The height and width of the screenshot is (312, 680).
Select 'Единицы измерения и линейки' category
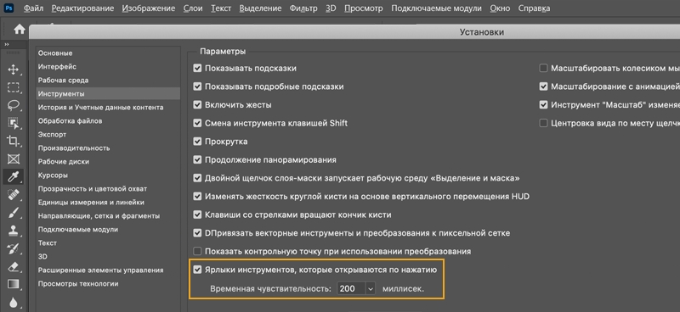tap(108, 202)
